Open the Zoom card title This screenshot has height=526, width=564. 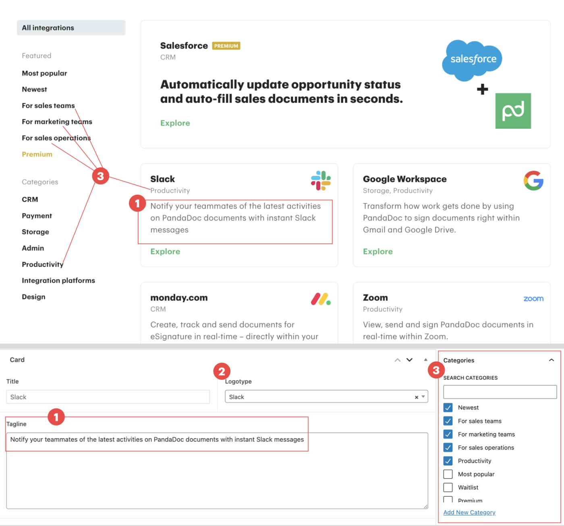click(375, 298)
